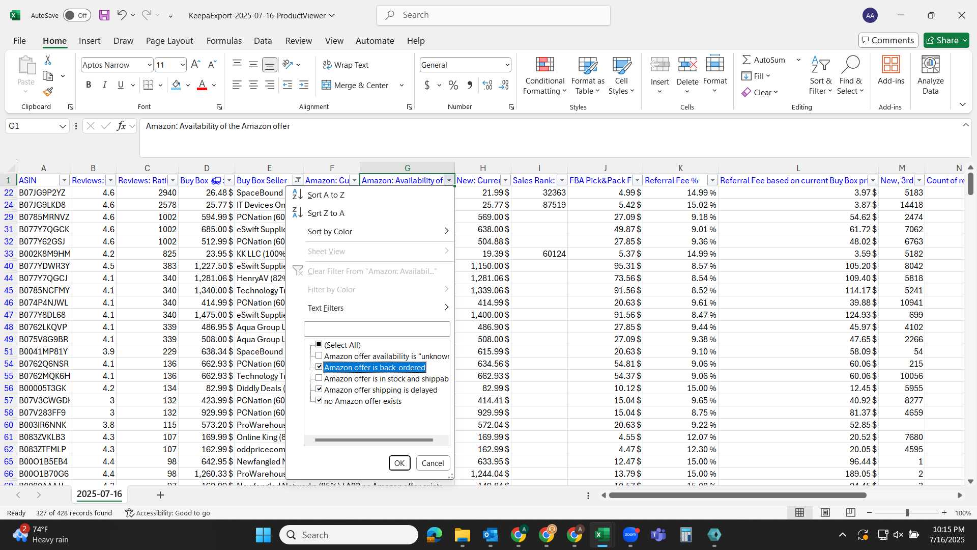The width and height of the screenshot is (977, 550).
Task: Expand the formula bar
Action: pyautogui.click(x=965, y=125)
